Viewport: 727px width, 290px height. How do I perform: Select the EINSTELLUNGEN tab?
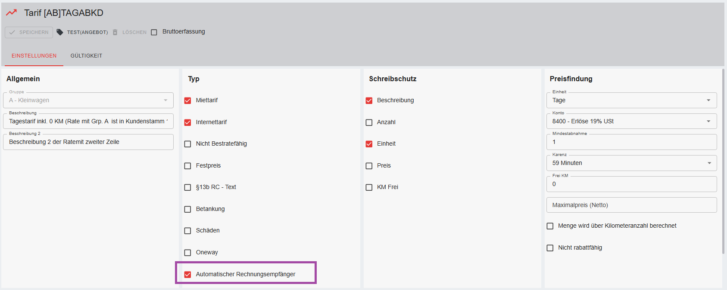tap(34, 56)
